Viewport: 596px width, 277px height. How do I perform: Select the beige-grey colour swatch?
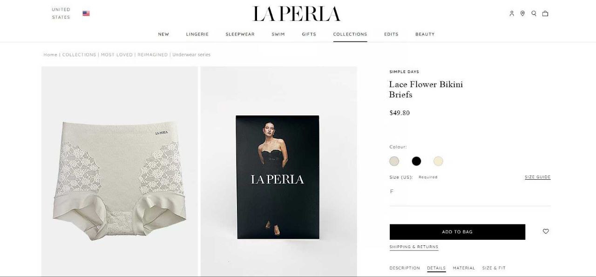tap(394, 161)
